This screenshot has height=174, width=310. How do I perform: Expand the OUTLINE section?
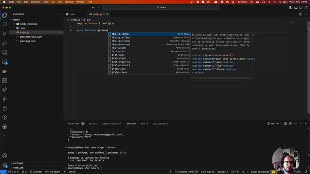(x=17, y=163)
